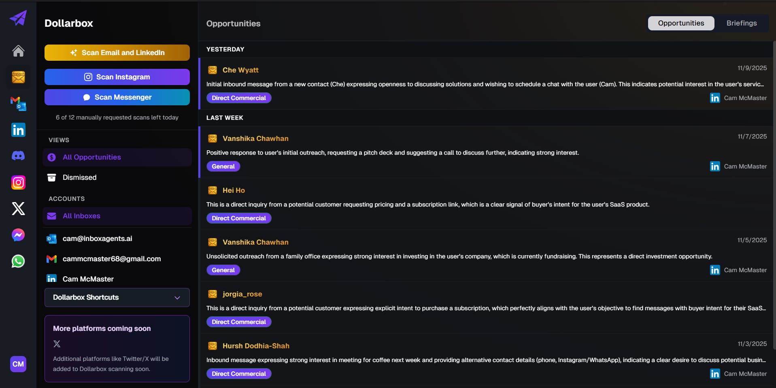Click the CM profile avatar
Screen dimensions: 776x388
(18, 364)
